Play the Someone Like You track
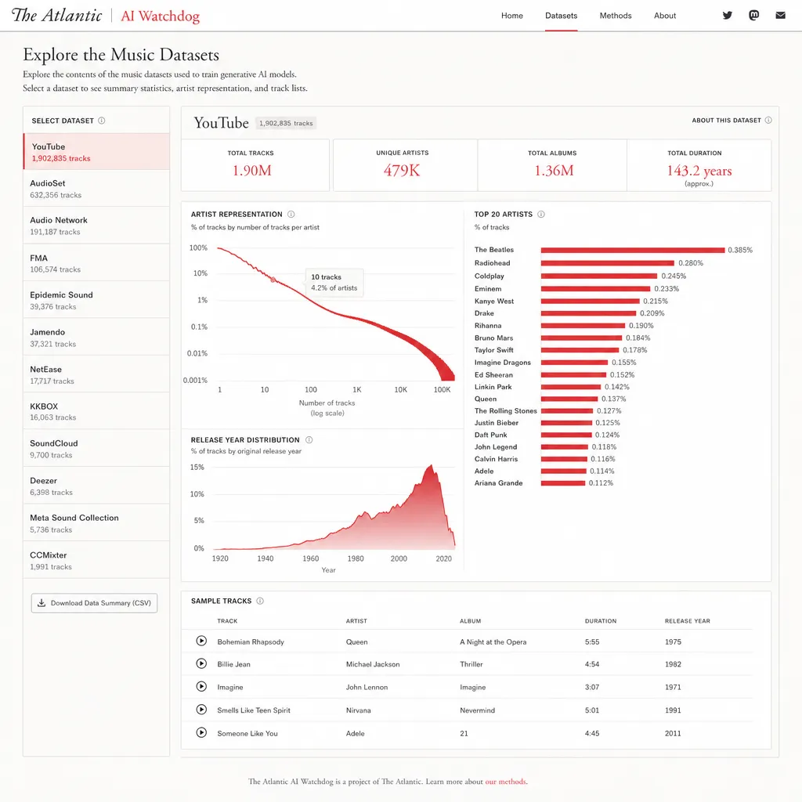Screen dimensions: 802x802 (201, 732)
